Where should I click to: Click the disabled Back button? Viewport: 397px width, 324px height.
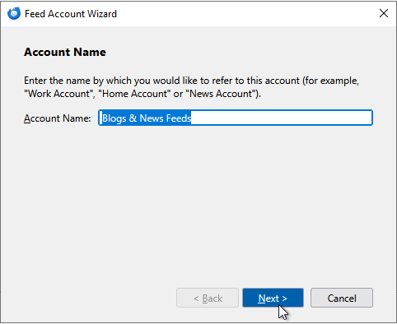click(208, 298)
